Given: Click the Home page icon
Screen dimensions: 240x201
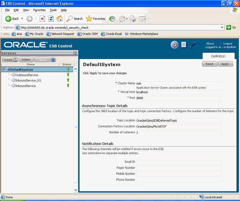Looking at the screenshot, I should [60, 19].
